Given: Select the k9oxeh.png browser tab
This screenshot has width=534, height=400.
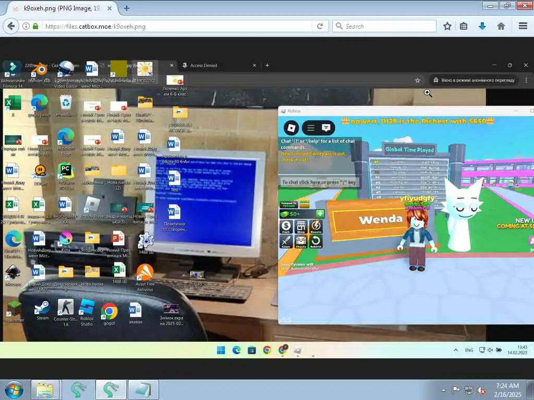Looking at the screenshot, I should click(x=62, y=8).
